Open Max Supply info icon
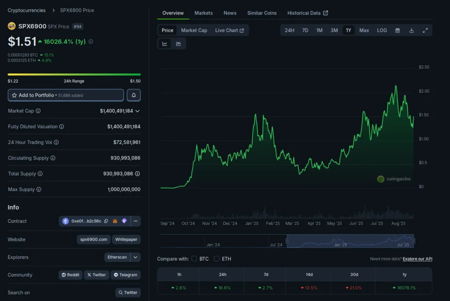450x301 pixels. point(39,189)
